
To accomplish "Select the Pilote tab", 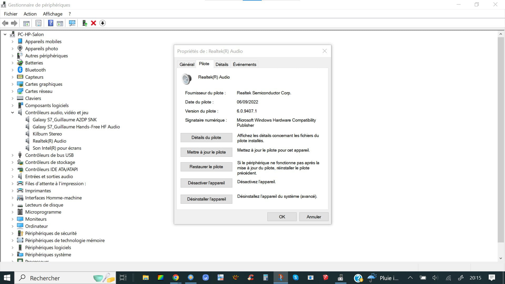I will coord(204,64).
